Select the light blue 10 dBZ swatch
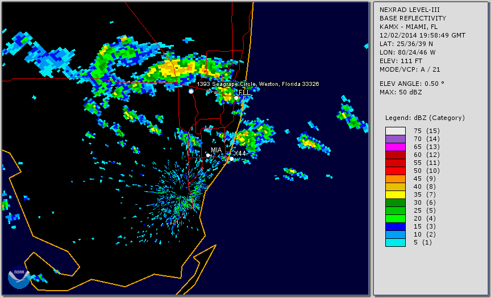 395,234
